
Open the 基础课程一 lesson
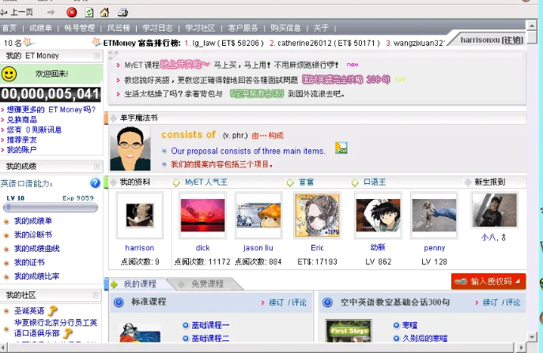210,325
